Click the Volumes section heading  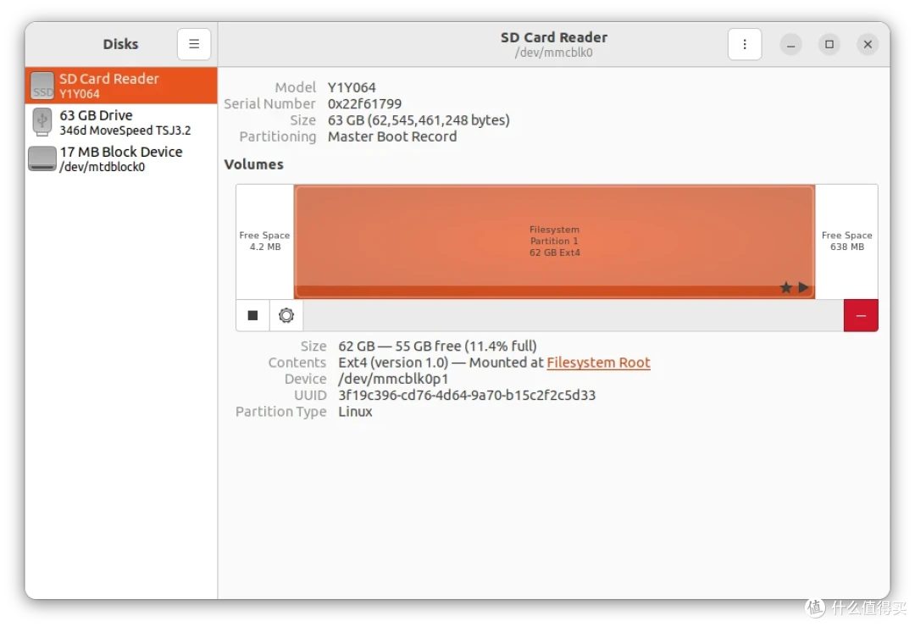click(254, 164)
